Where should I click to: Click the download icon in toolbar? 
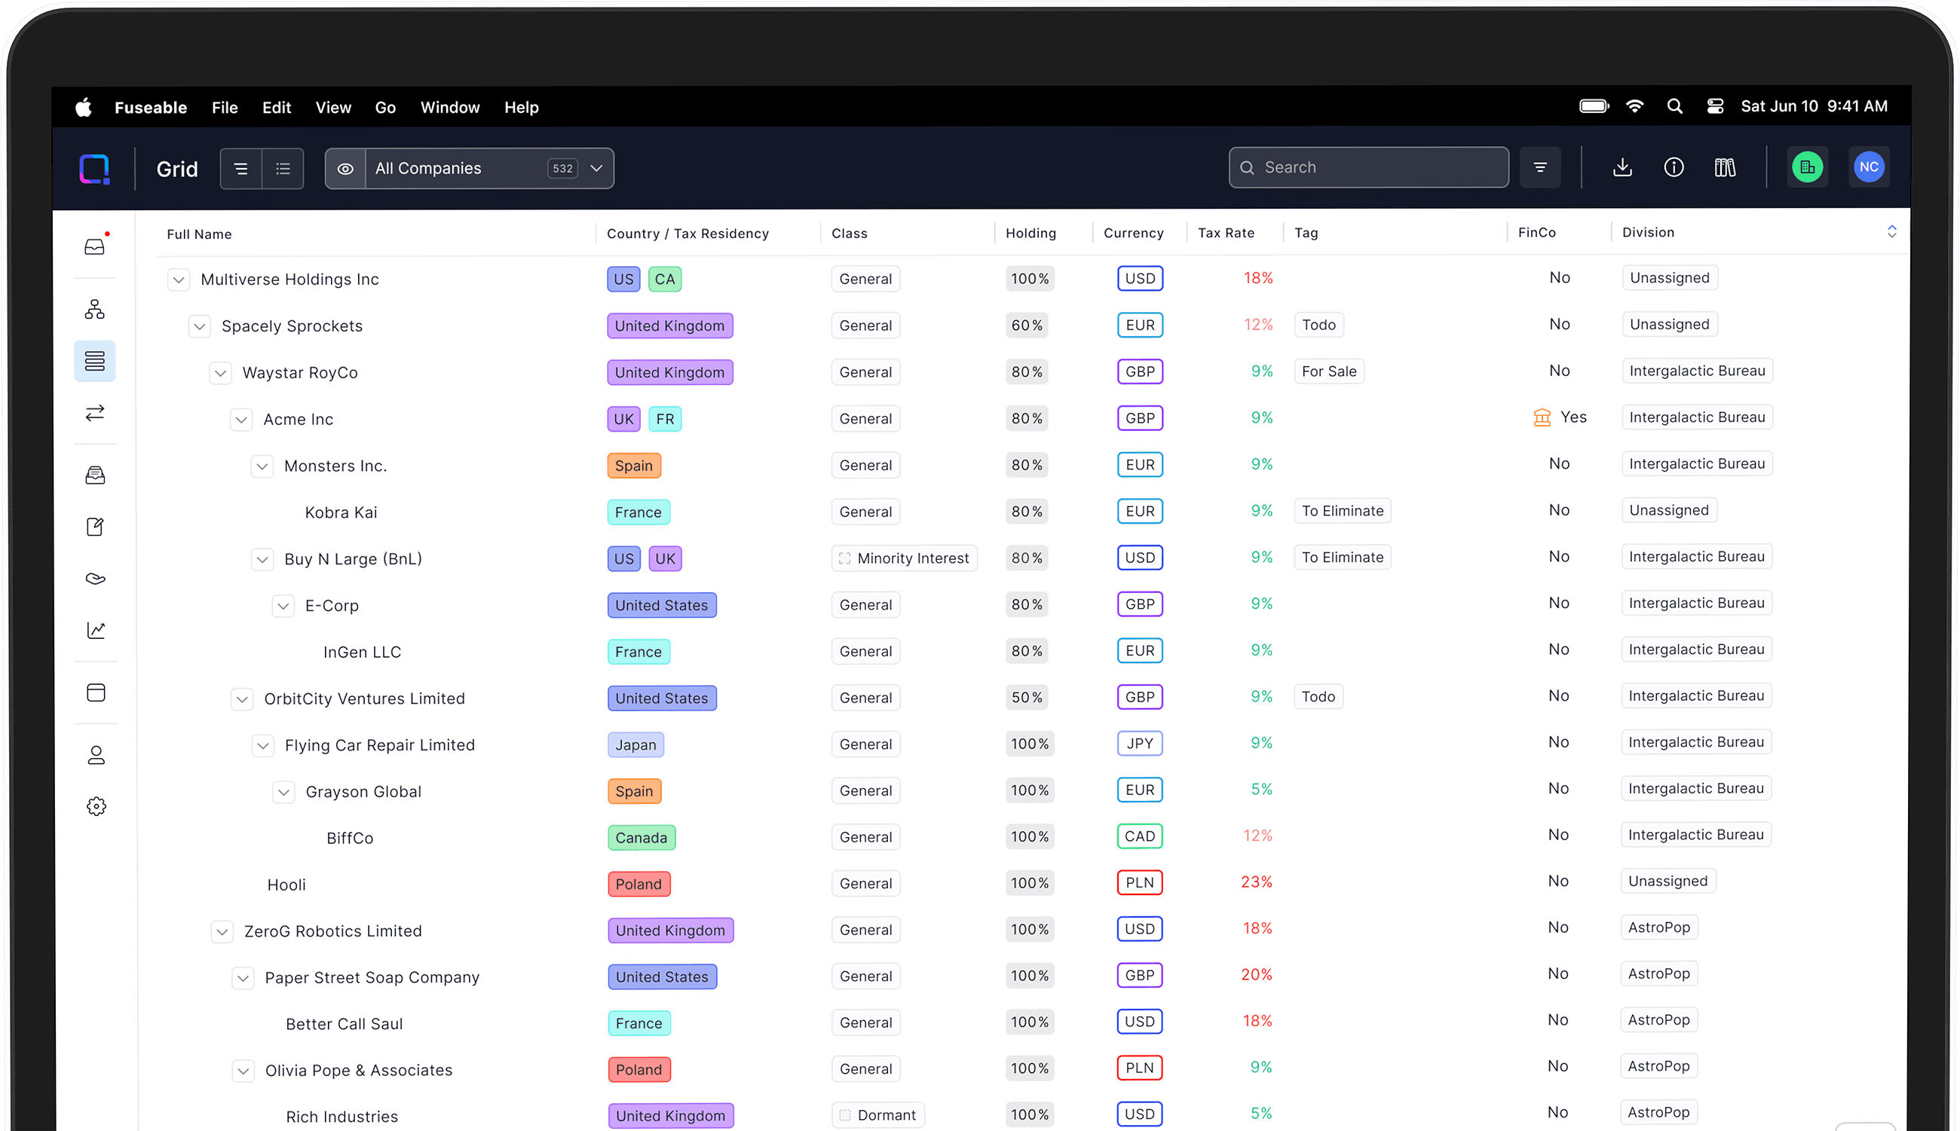tap(1622, 168)
